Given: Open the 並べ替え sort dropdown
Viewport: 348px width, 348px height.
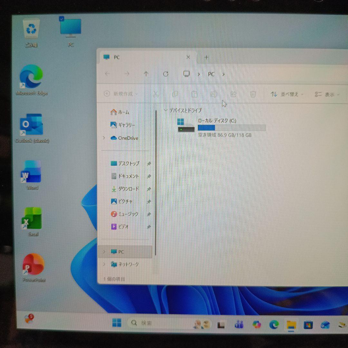Looking at the screenshot, I should 287,94.
